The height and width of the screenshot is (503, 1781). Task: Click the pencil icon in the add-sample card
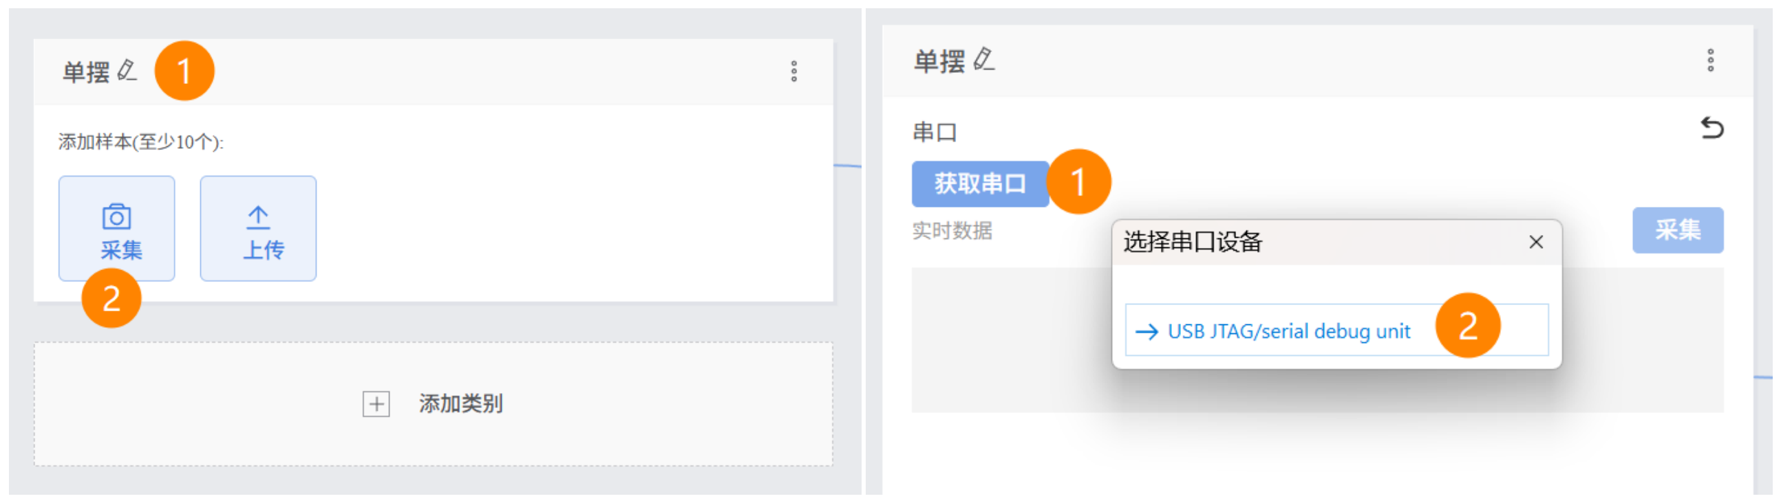tap(127, 70)
